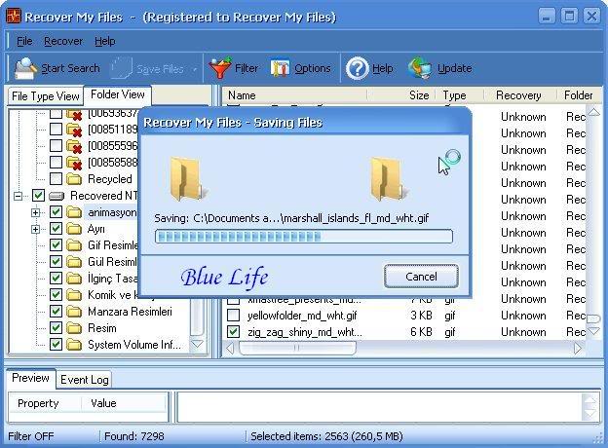Click the horizontal scrollbar thumb in file list
608x448 pixels.
(x=297, y=348)
